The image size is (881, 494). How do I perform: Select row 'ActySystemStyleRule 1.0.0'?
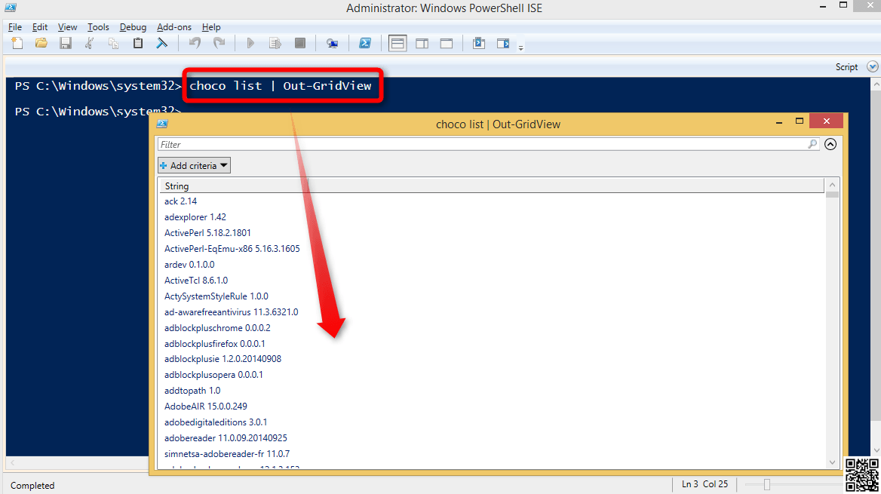(x=492, y=296)
